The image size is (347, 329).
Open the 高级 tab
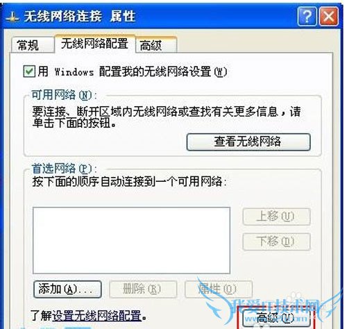pyautogui.click(x=156, y=45)
